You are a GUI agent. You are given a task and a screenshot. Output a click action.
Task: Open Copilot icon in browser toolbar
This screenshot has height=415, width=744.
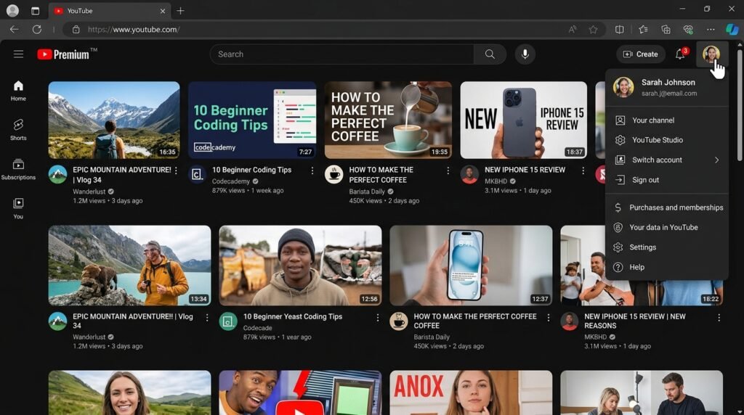732,29
